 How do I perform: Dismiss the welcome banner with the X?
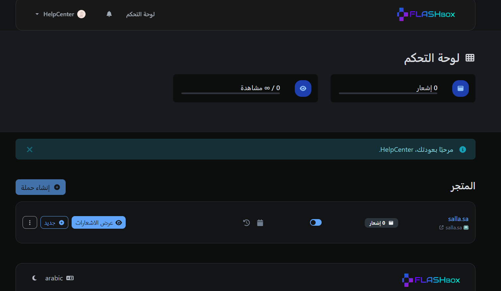coord(30,149)
